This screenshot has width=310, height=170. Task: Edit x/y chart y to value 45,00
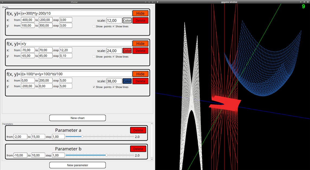point(46,56)
